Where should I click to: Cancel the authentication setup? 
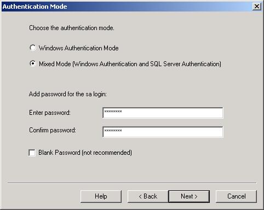[236, 196]
